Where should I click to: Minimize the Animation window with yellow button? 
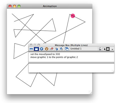pyautogui.click(x=14, y=6)
